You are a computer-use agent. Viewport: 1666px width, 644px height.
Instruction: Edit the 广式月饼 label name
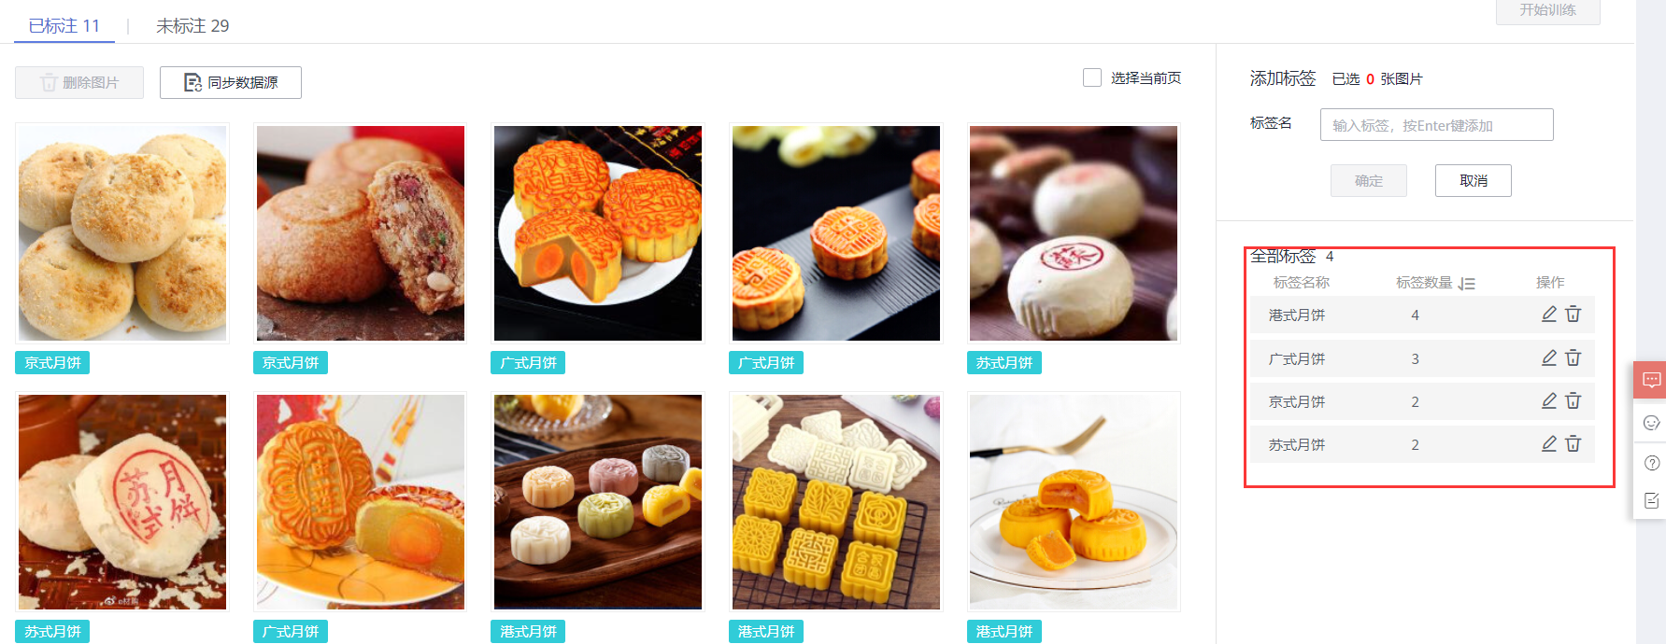[1548, 358]
